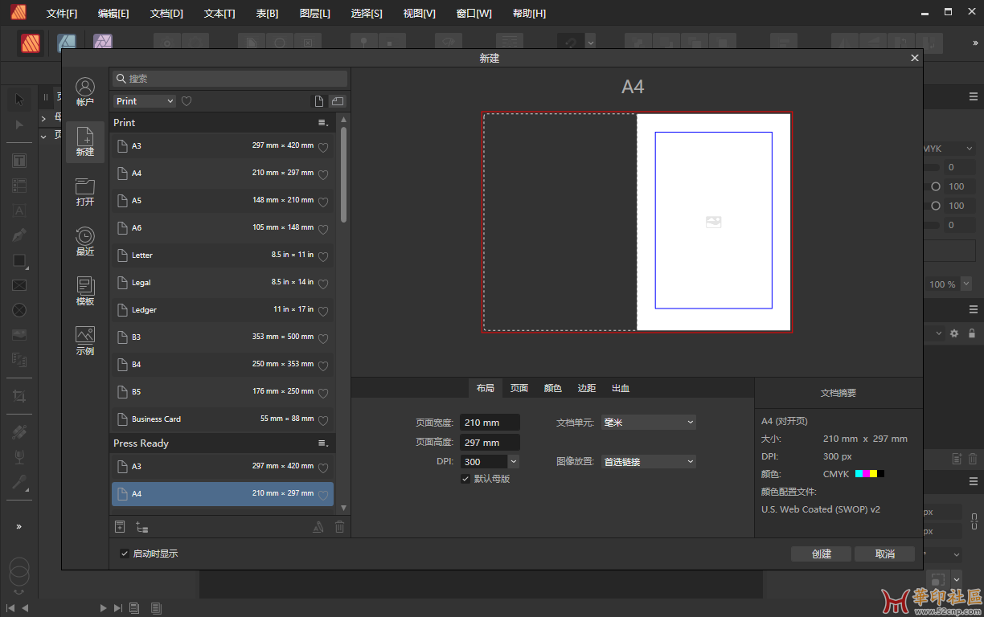Expand more tools chevron at toolbox bottom
The width and height of the screenshot is (984, 617).
[19, 526]
